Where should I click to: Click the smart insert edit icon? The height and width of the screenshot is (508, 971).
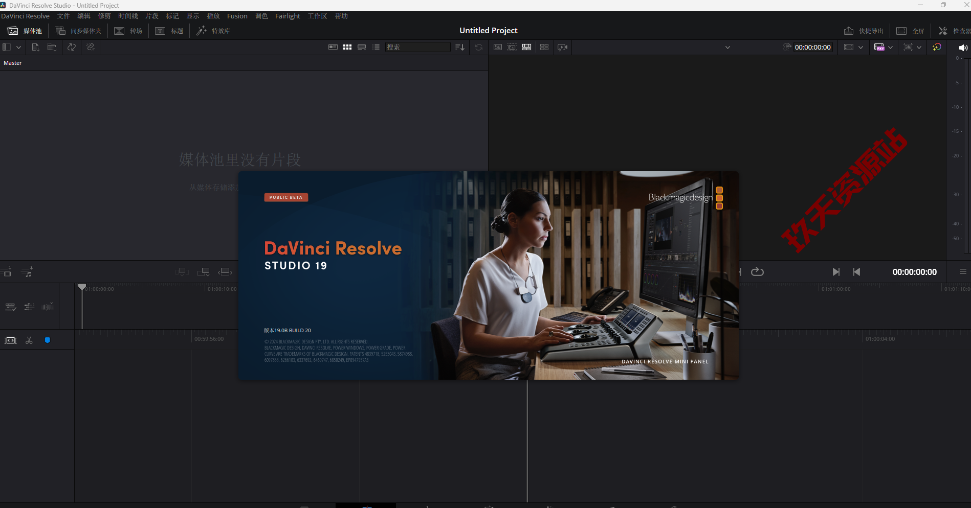click(182, 272)
